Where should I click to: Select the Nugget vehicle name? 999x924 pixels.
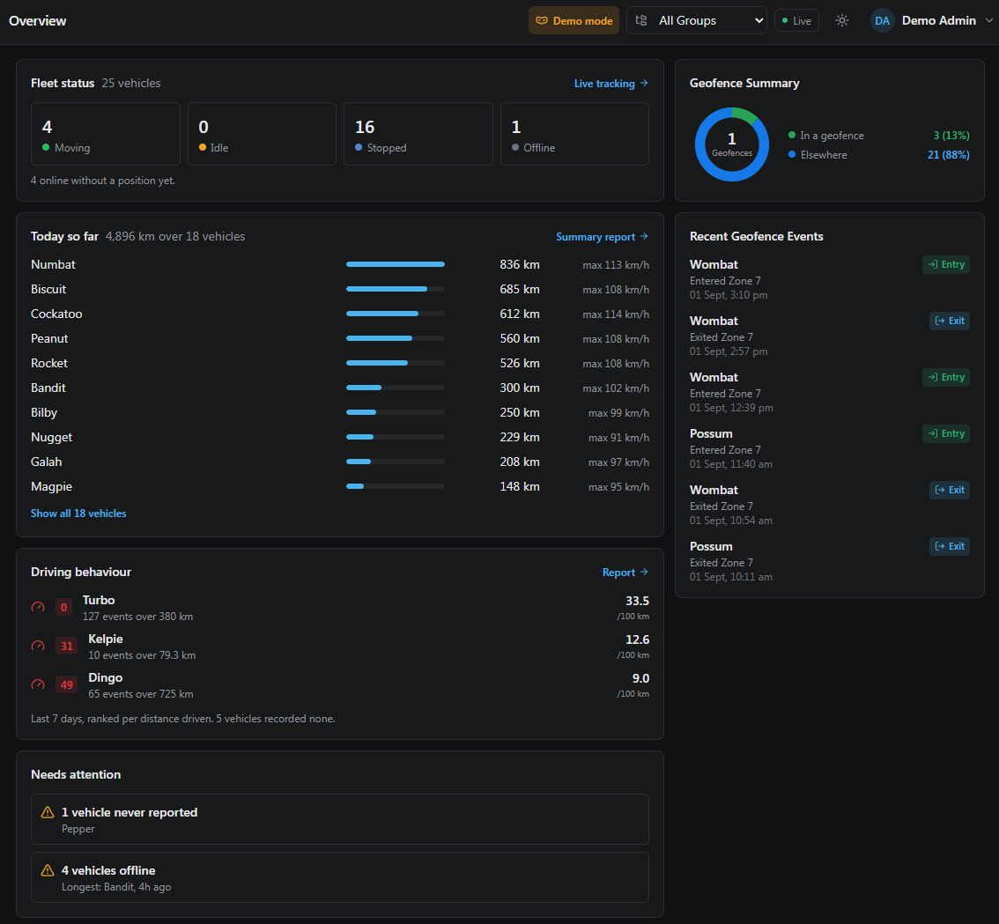(x=52, y=437)
